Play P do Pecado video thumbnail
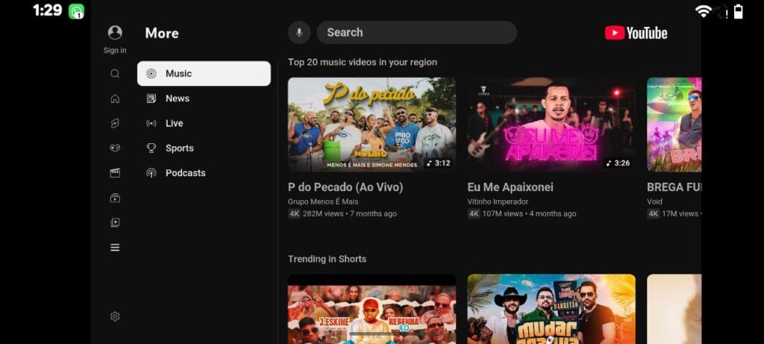Screen dimensions: 764x344 point(372,125)
